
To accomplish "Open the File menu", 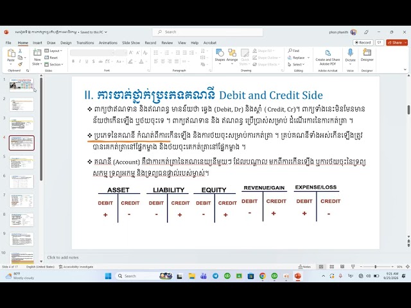I will (x=8, y=43).
